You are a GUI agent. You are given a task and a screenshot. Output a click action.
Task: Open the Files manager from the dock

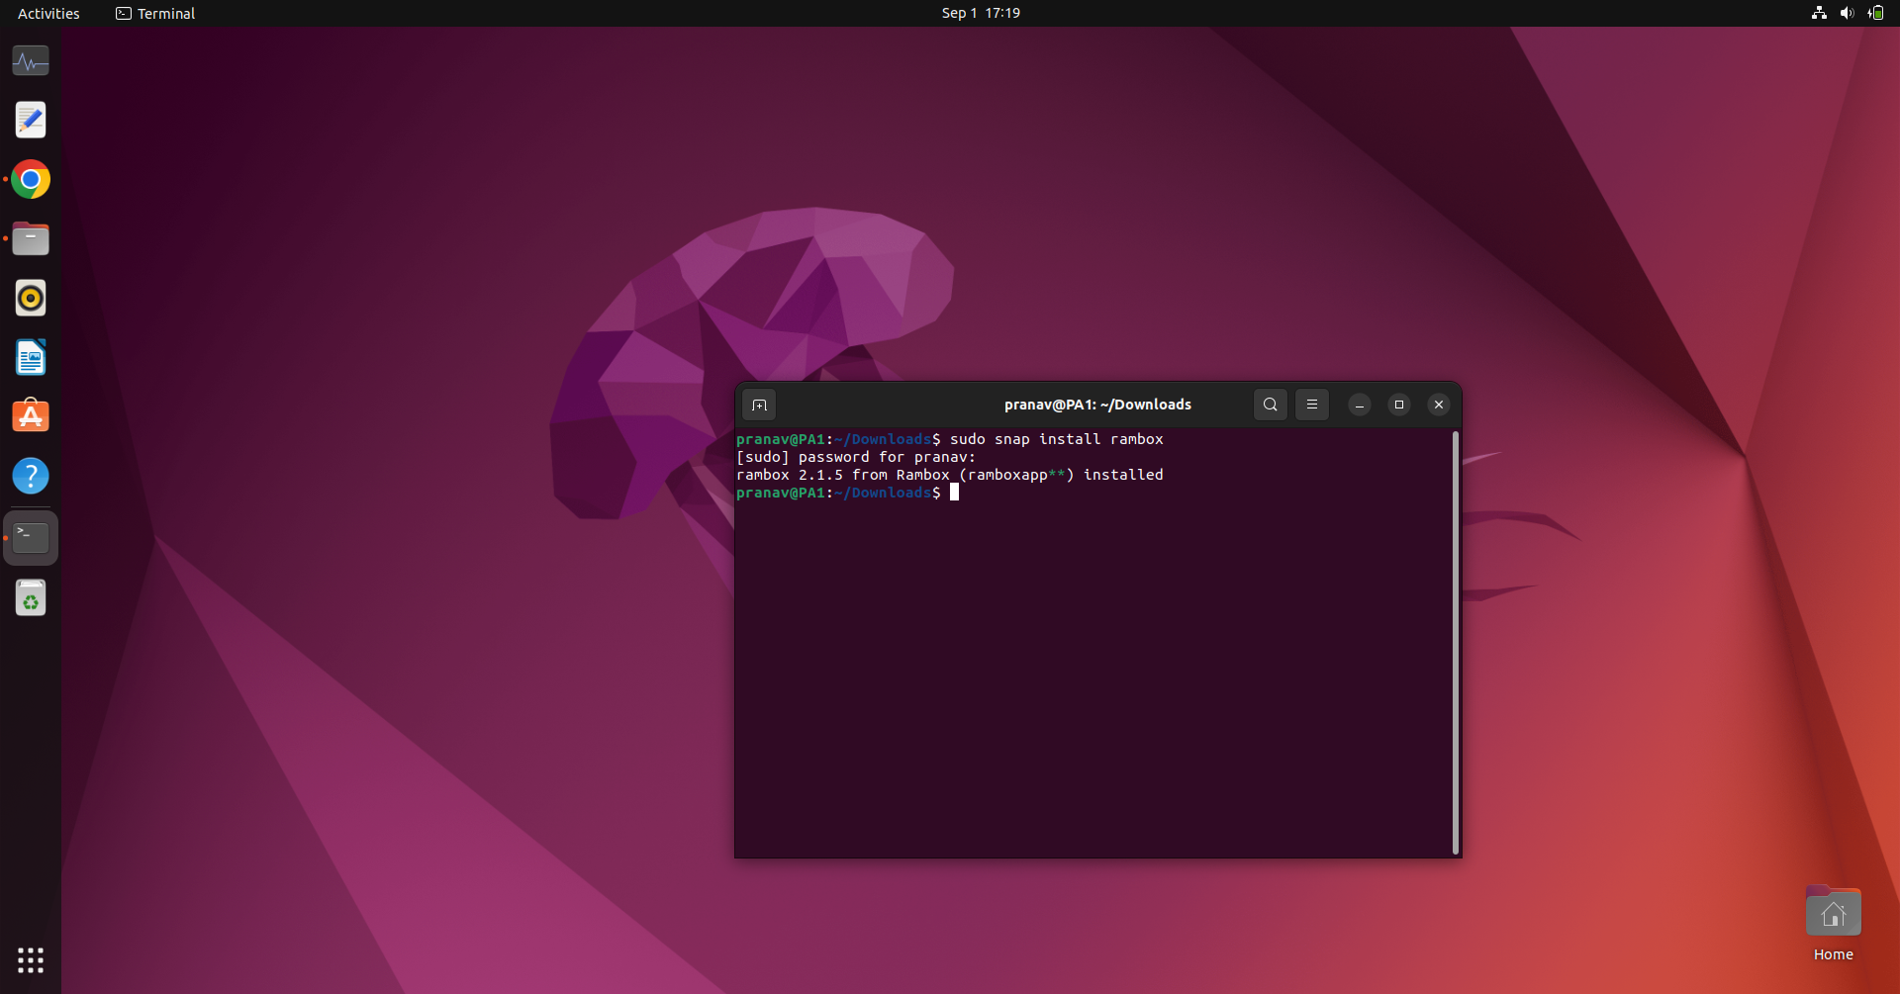click(31, 238)
